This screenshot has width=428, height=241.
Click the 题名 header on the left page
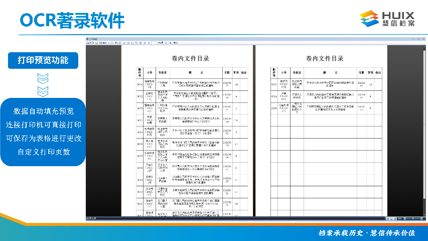click(196, 73)
